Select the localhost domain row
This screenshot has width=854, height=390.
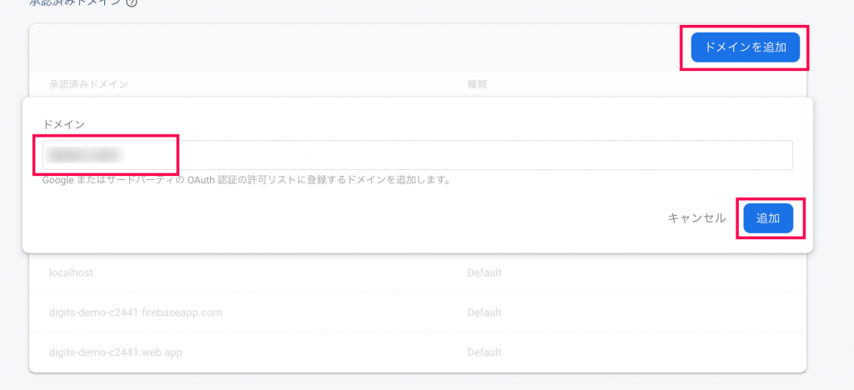pyautogui.click(x=418, y=273)
